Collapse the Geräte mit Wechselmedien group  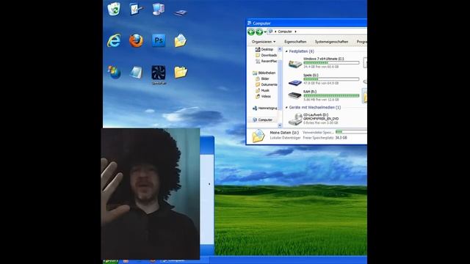tap(286, 107)
